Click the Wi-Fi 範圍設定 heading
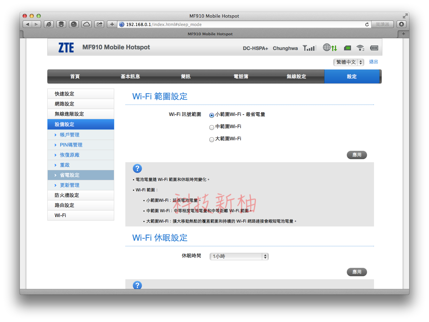The width and height of the screenshot is (429, 322). 160,97
